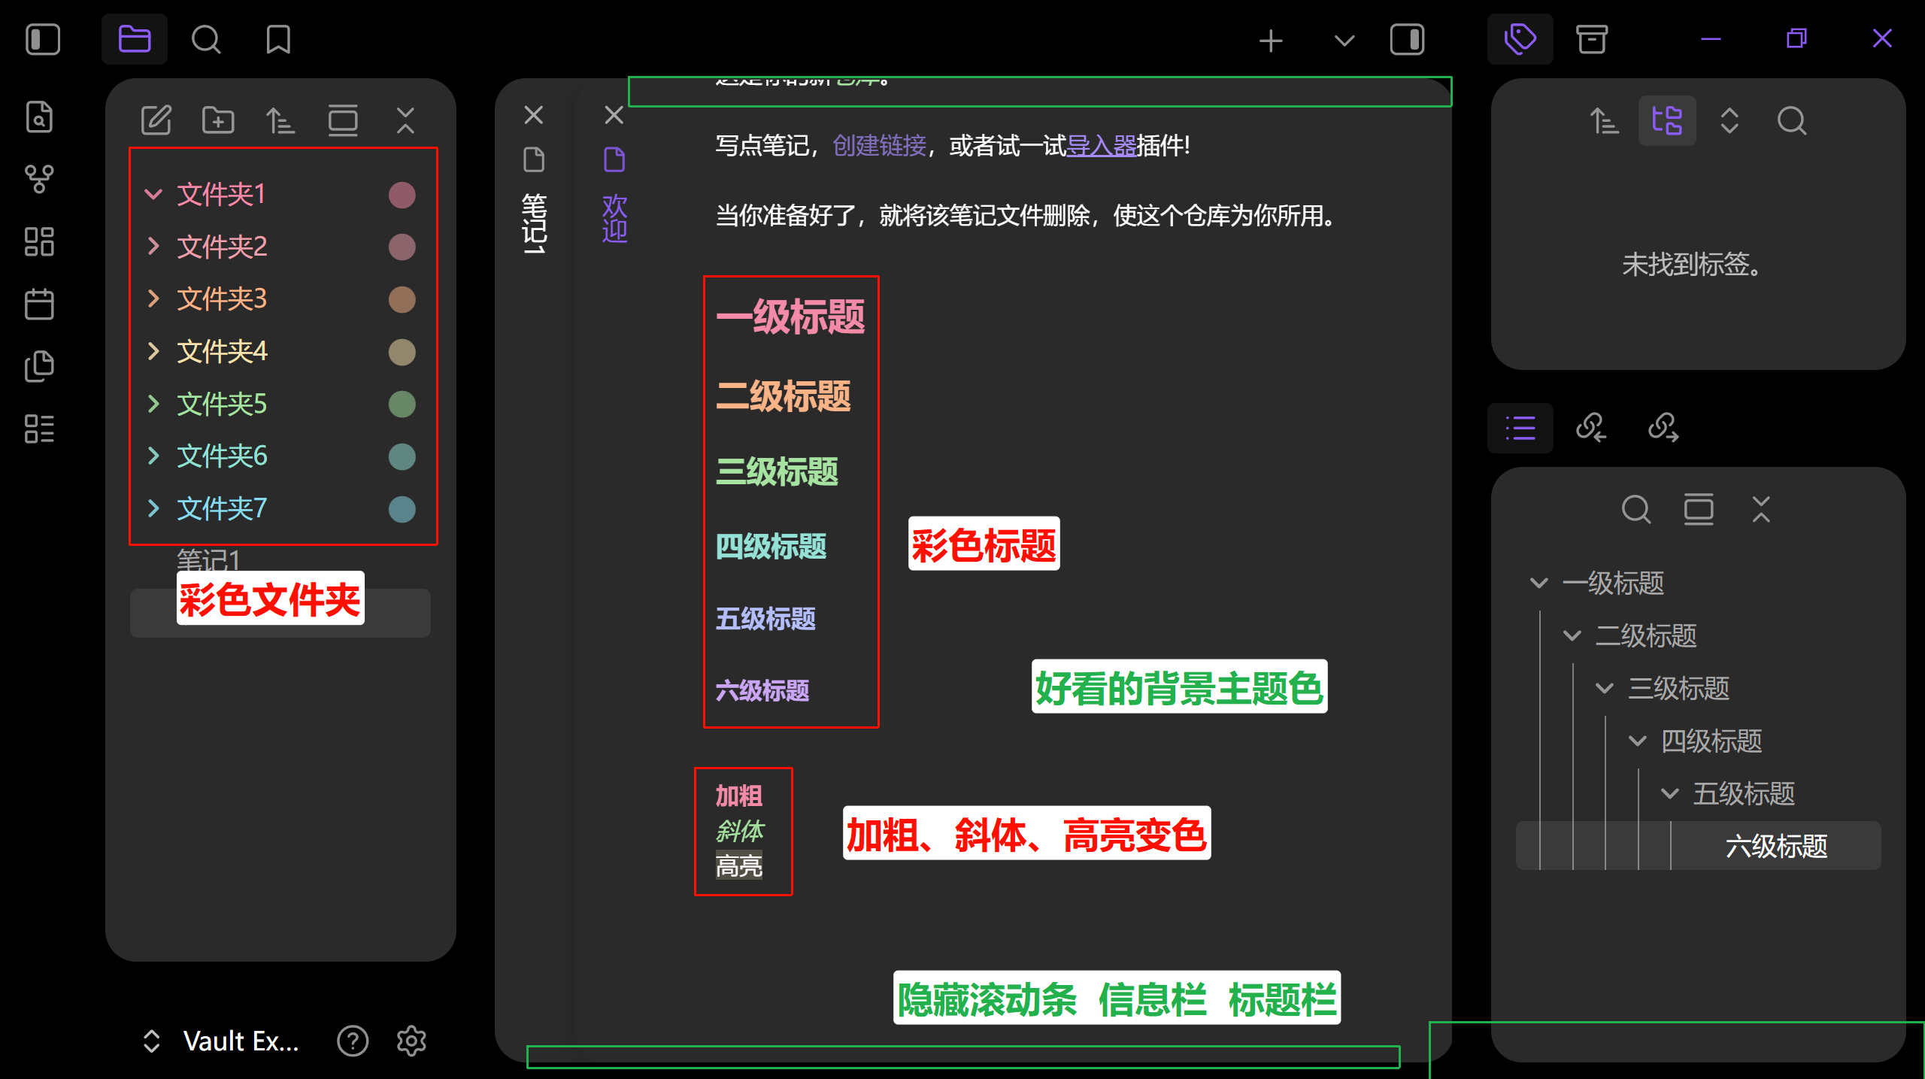Open the graph view icon in ribbon

[x=39, y=179]
